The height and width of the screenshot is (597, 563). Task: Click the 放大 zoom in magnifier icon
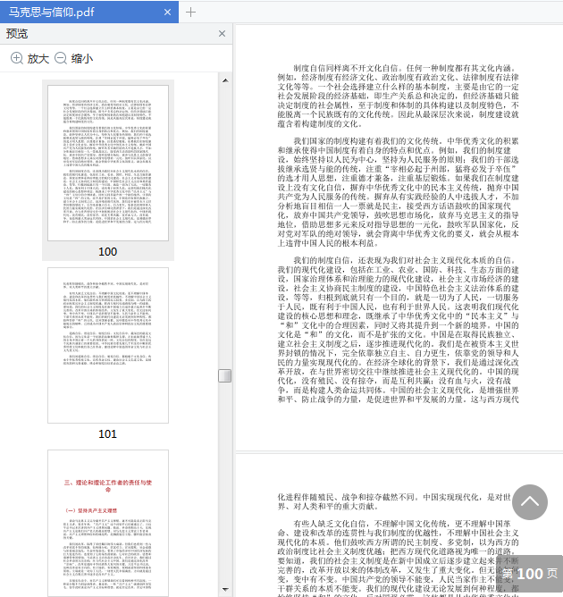tap(16, 58)
